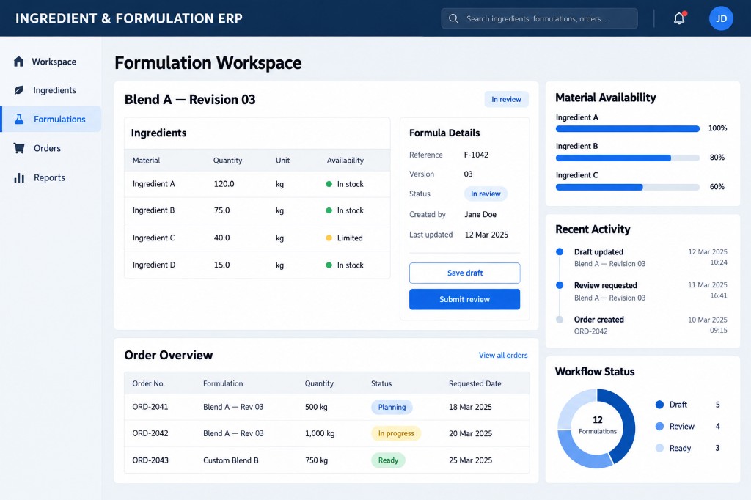Click the 25 Mar 2025 requested date

pyautogui.click(x=470, y=460)
